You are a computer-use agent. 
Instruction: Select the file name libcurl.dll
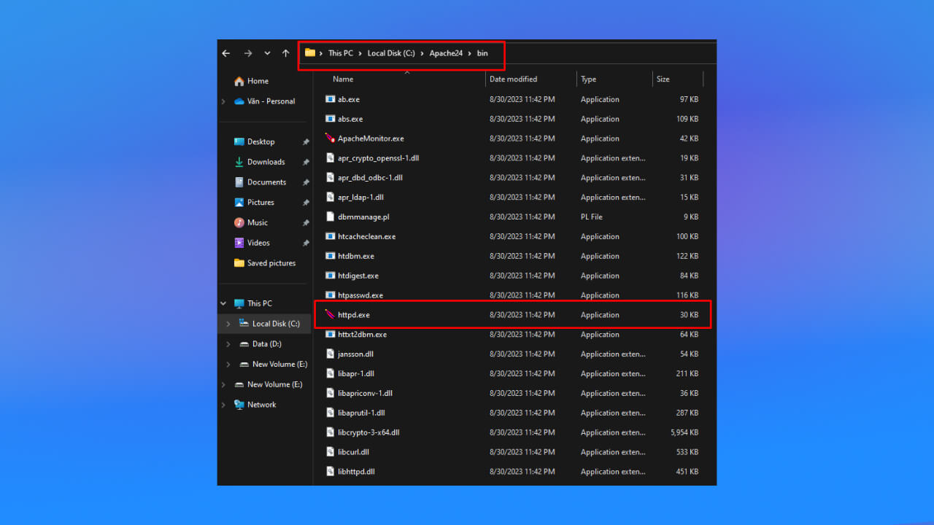click(353, 452)
